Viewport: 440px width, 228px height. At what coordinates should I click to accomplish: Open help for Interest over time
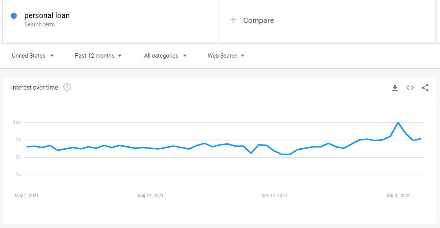(x=67, y=87)
